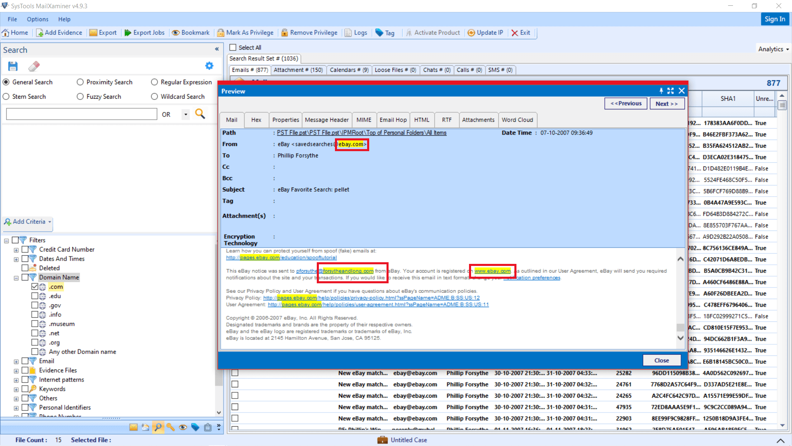Click the Tag toolbar icon
Viewport: 792px width, 446px height.
[385, 33]
